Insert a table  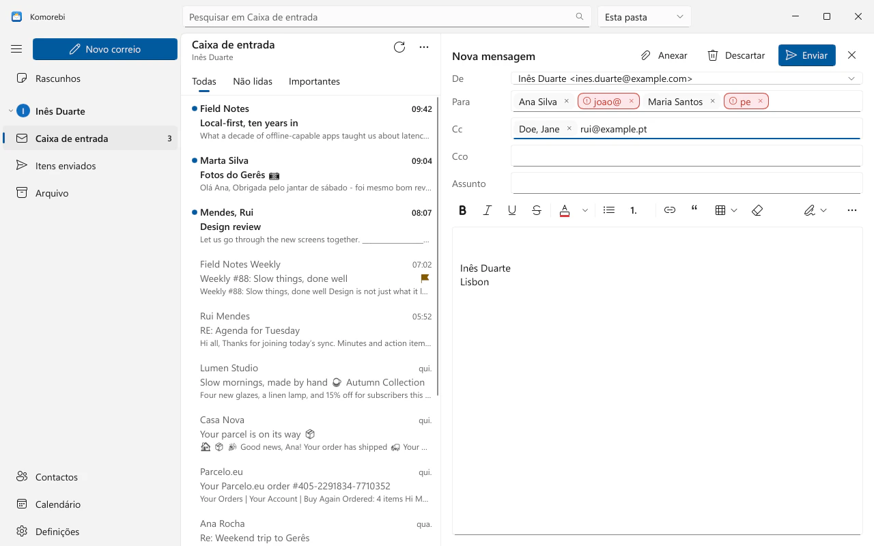click(x=720, y=210)
